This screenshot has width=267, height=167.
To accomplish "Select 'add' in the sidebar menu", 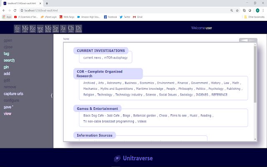I will click(7, 73).
